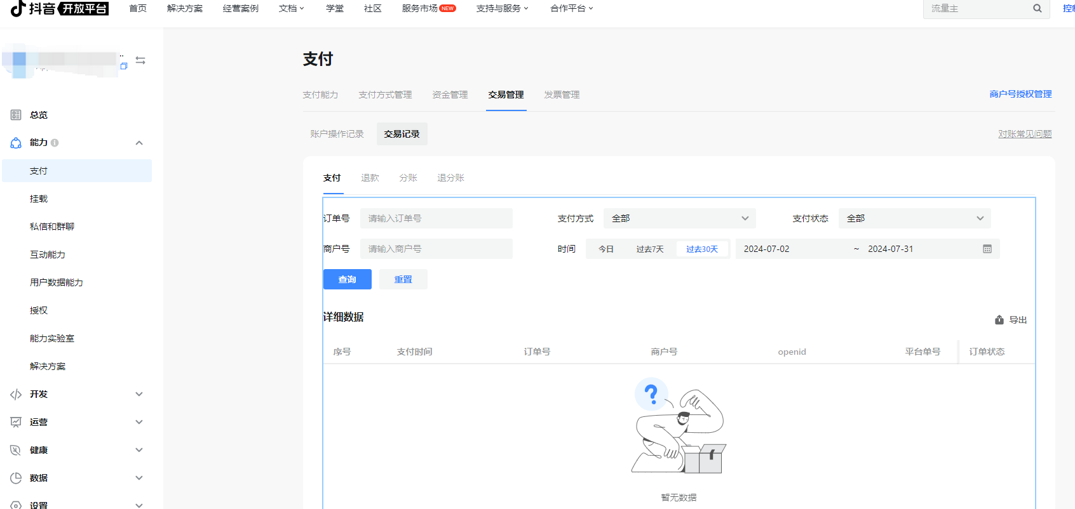Screen dimensions: 1075x509
Task: Click the 订单号 input field
Action: coord(436,218)
